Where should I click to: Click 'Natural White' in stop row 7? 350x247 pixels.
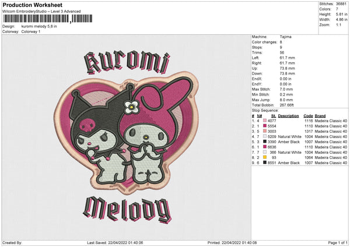pyautogui.click(x=290, y=152)
